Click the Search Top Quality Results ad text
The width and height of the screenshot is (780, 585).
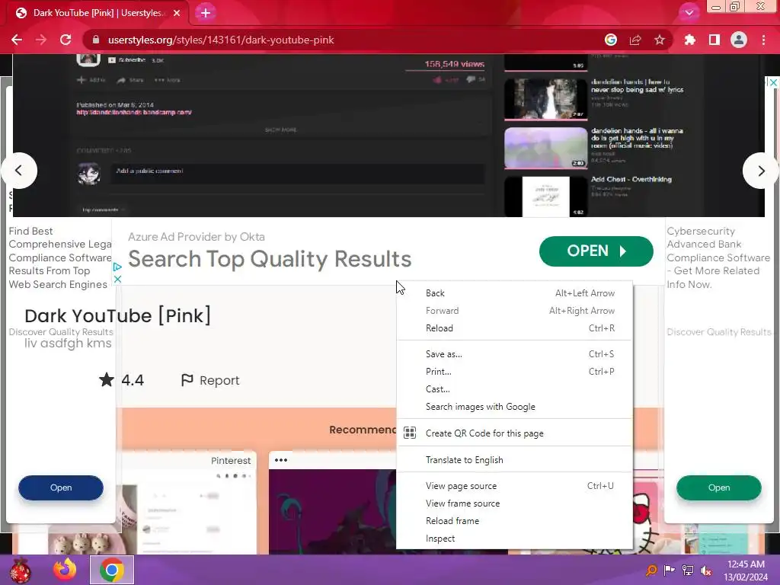pos(270,259)
